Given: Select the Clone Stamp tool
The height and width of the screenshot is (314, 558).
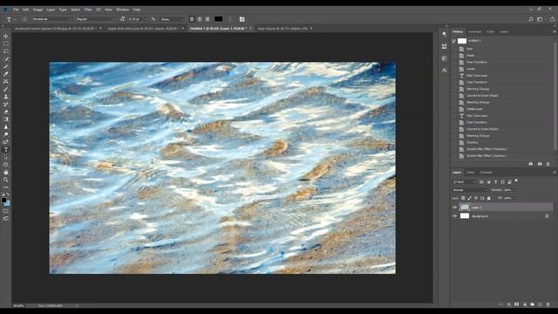Looking at the screenshot, I should point(6,97).
